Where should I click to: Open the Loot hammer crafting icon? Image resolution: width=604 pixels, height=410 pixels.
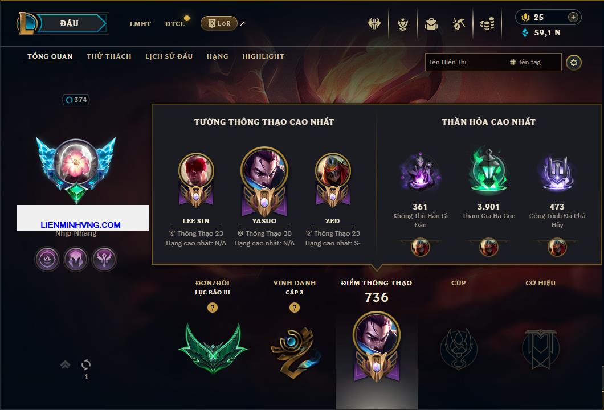point(458,24)
